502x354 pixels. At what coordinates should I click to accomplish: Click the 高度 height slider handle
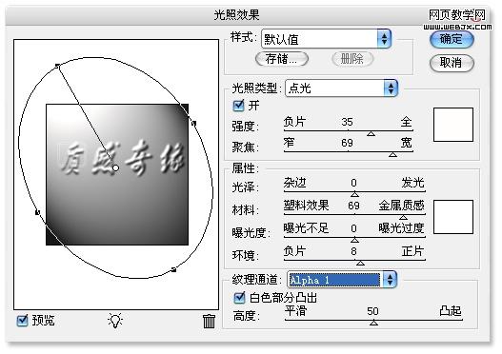pyautogui.click(x=373, y=323)
